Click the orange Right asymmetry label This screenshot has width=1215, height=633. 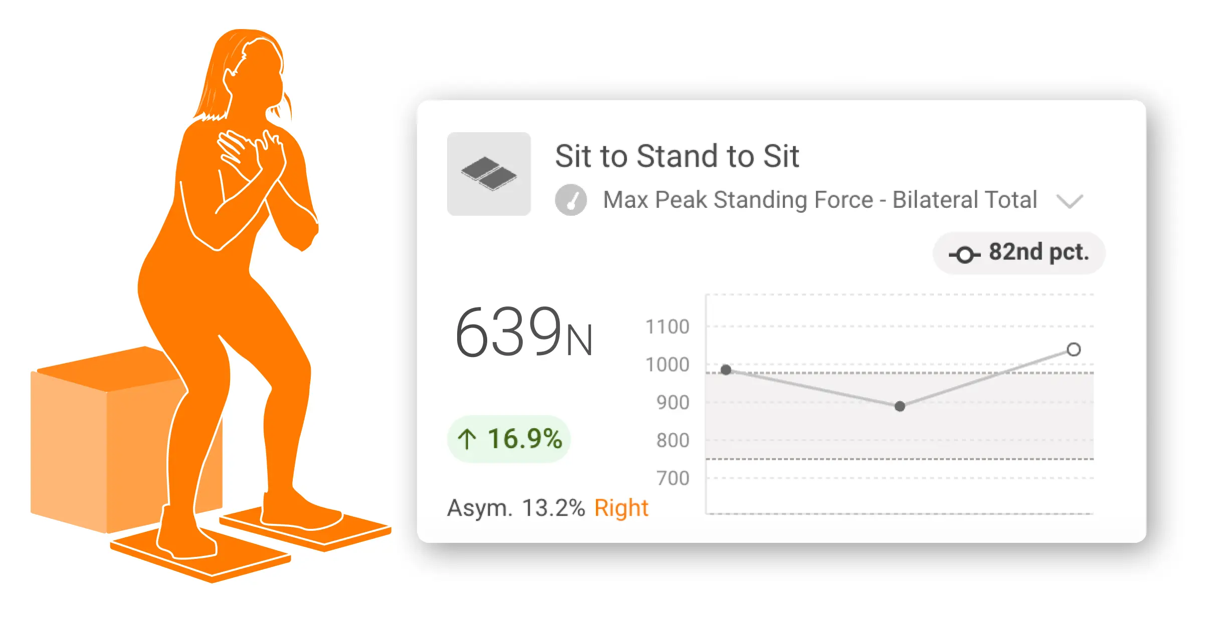click(621, 508)
